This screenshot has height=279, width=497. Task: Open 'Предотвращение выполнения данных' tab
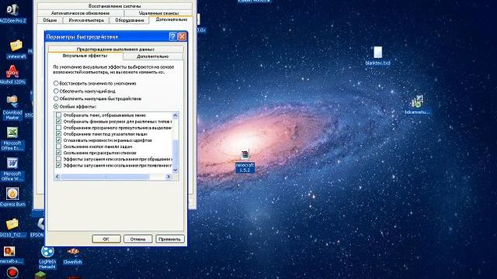coord(116,49)
